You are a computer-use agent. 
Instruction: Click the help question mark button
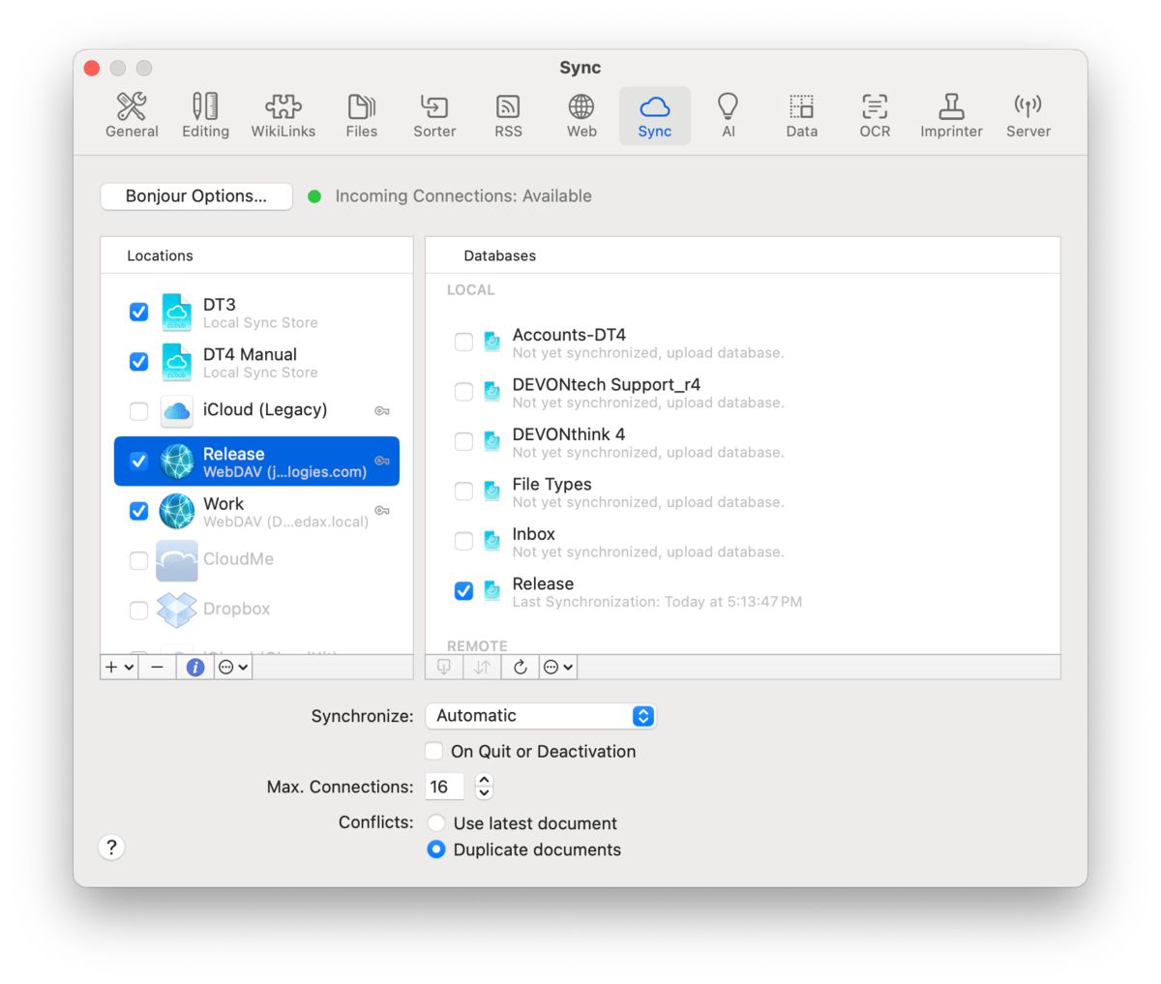[111, 848]
